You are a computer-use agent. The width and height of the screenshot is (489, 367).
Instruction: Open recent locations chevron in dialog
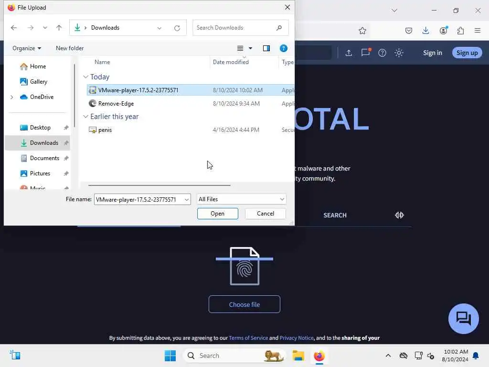45,28
